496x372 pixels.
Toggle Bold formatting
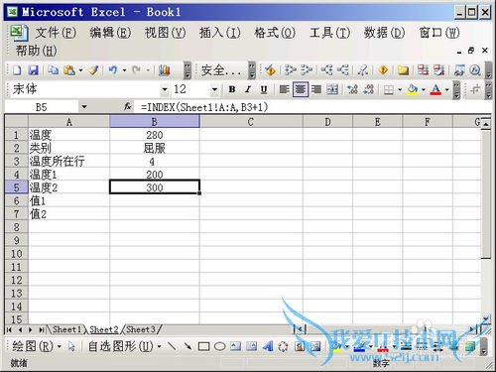click(x=232, y=89)
